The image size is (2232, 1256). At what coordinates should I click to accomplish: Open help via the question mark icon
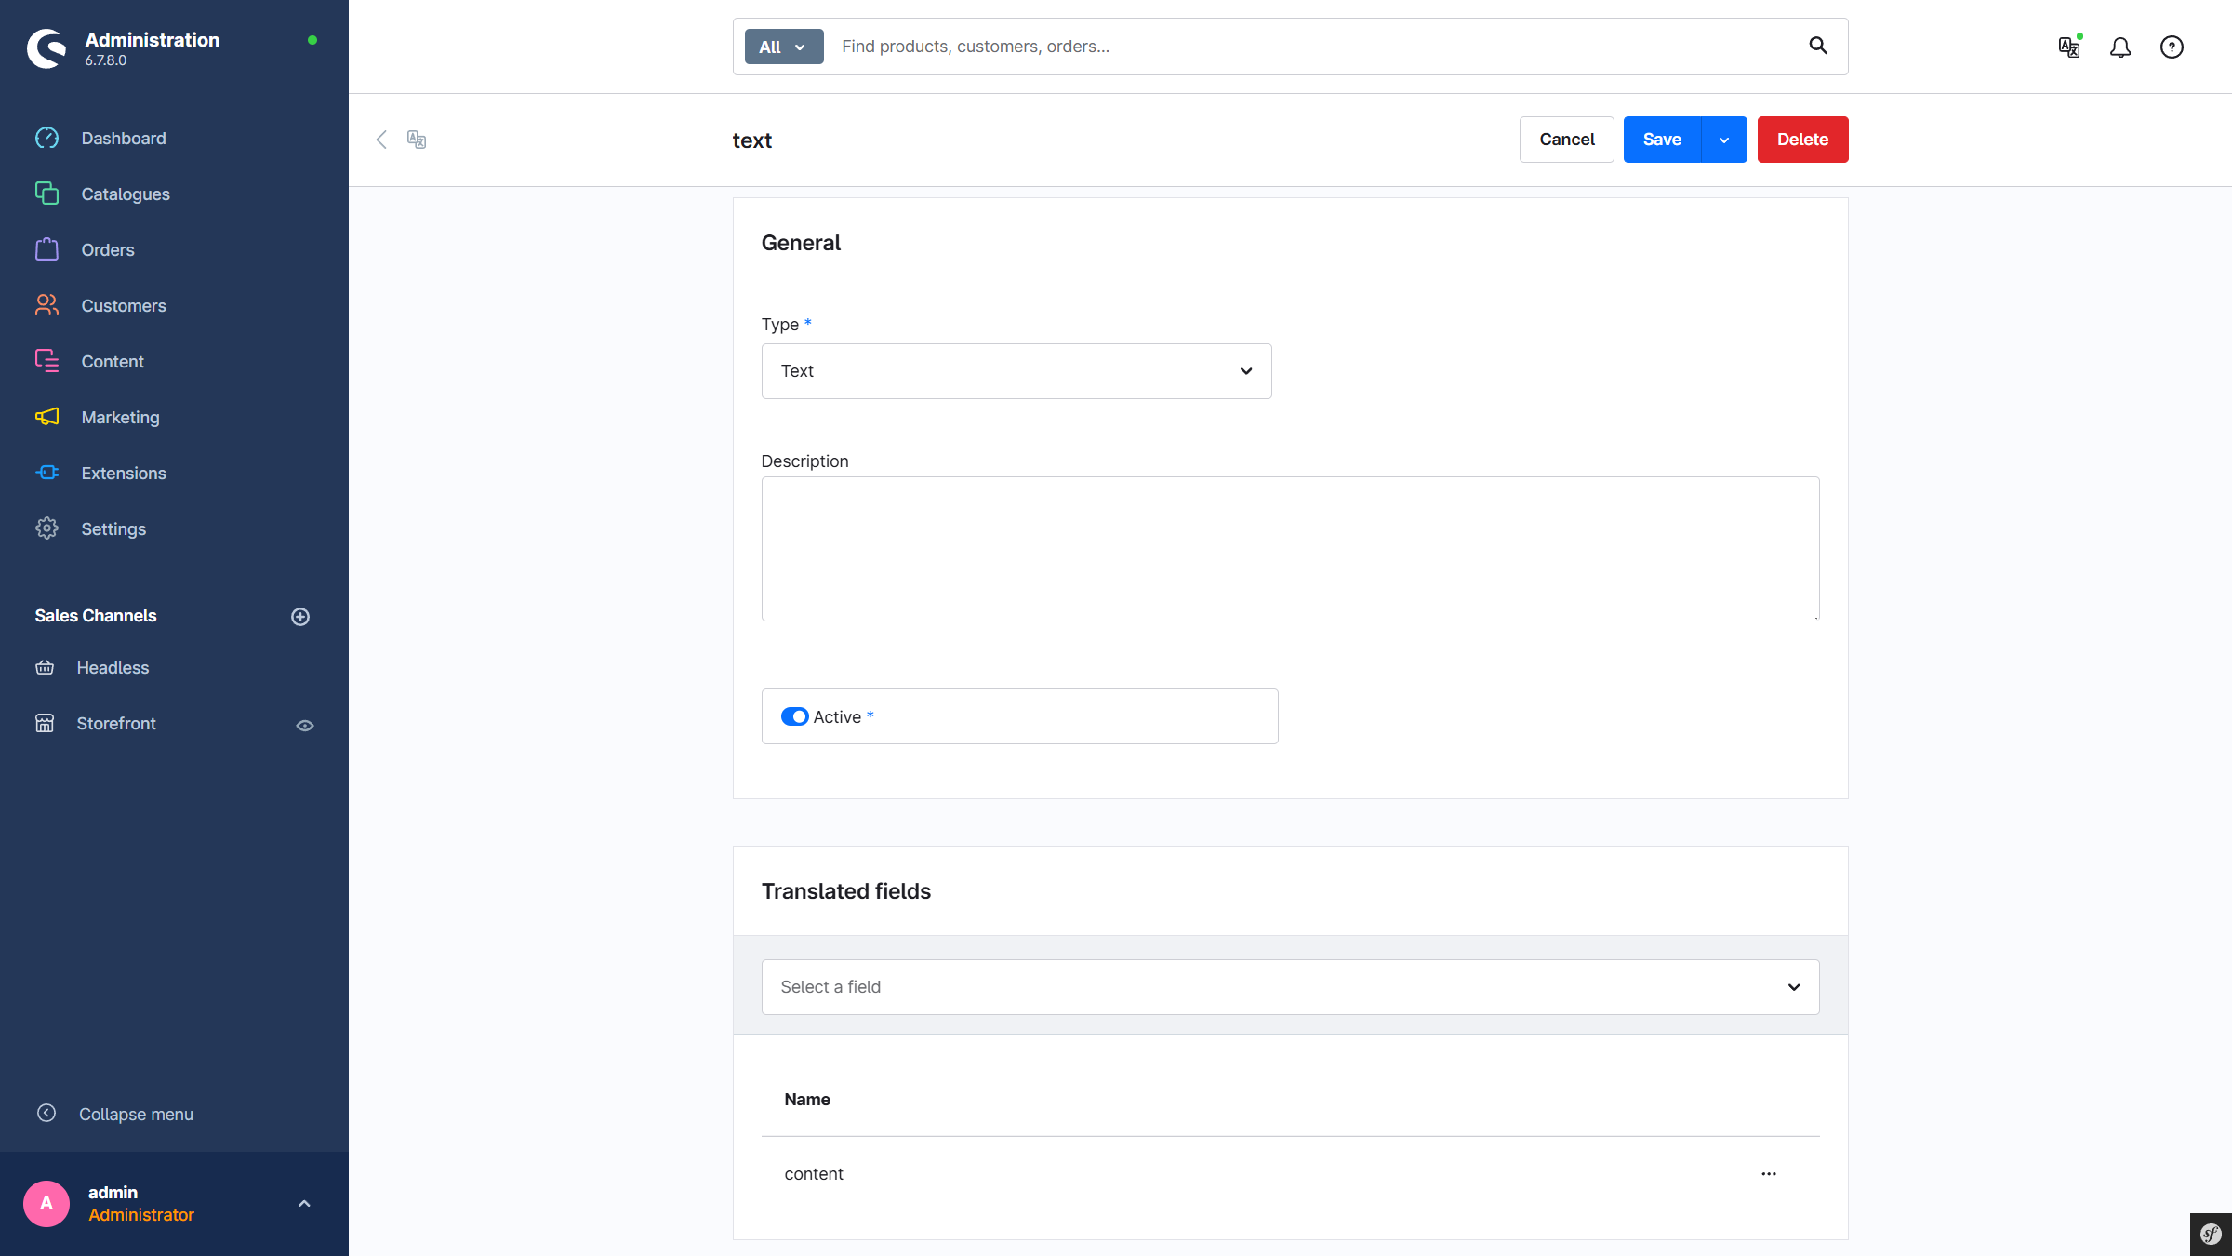[2172, 47]
